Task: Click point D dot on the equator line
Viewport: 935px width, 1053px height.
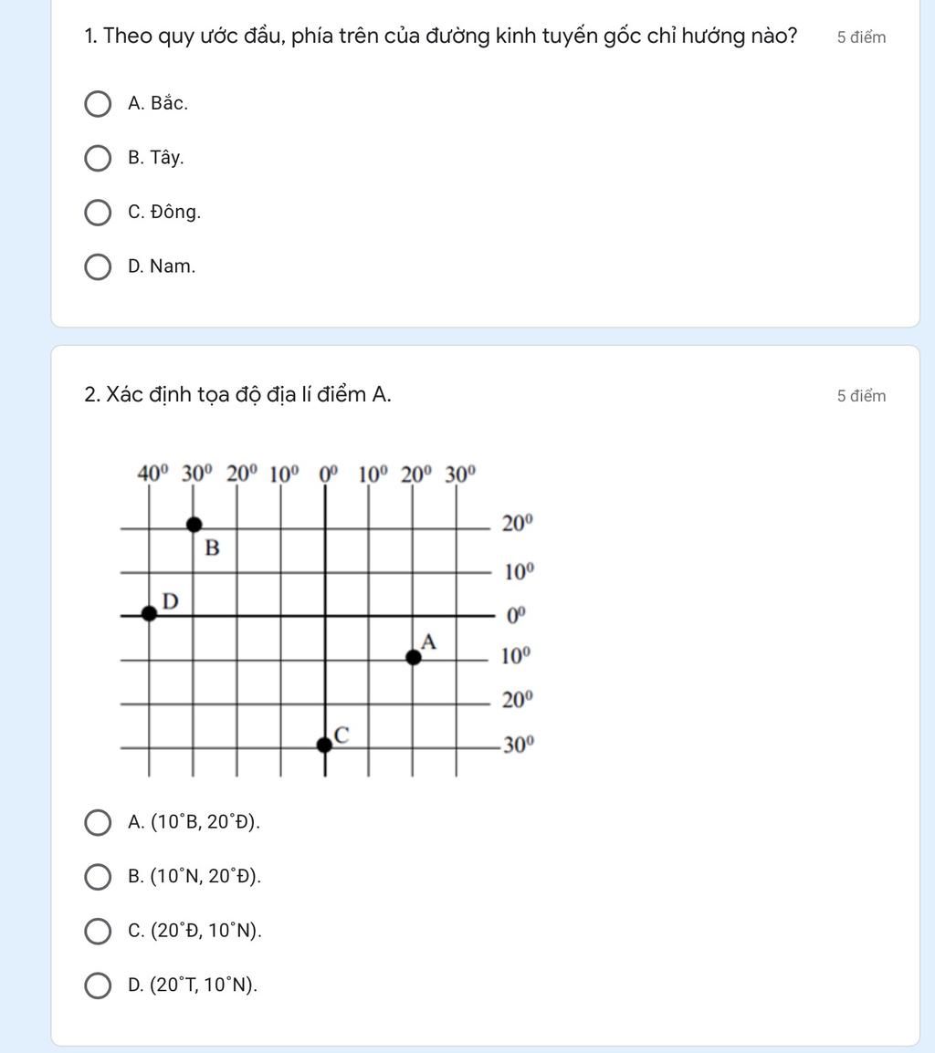Action: point(149,613)
